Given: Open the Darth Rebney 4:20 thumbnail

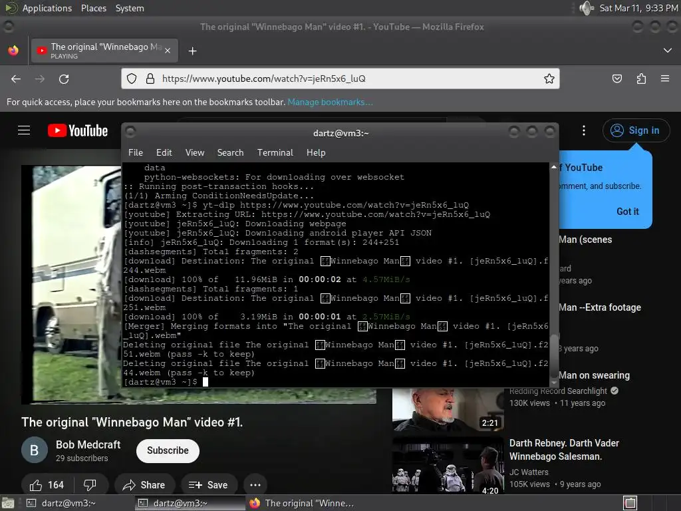Looking at the screenshot, I should coord(448,465).
